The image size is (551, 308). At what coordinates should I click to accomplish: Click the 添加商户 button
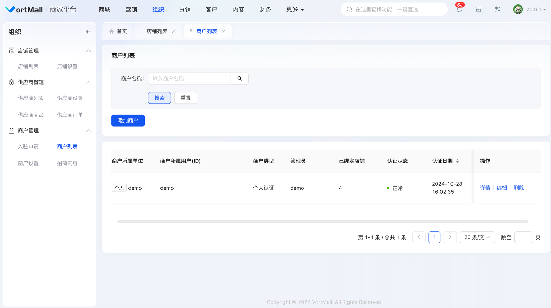coord(128,120)
